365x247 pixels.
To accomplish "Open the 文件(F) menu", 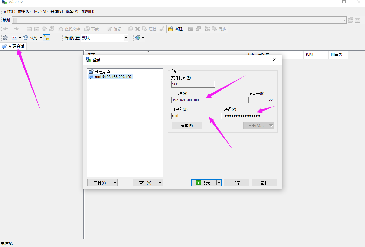I will tap(9, 11).
